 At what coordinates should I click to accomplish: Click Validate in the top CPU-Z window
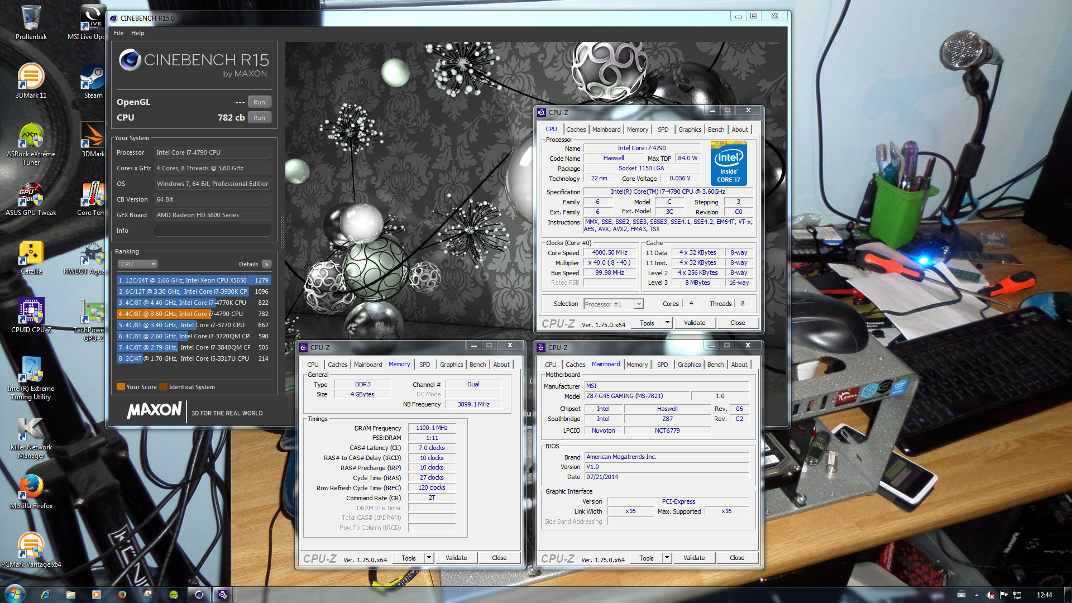(695, 323)
